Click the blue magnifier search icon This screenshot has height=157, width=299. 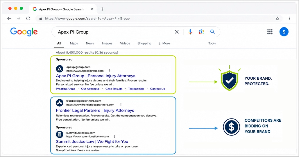click(212, 32)
